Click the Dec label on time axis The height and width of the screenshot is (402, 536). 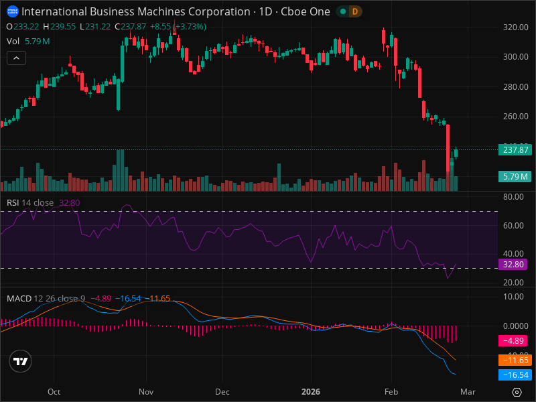click(222, 392)
